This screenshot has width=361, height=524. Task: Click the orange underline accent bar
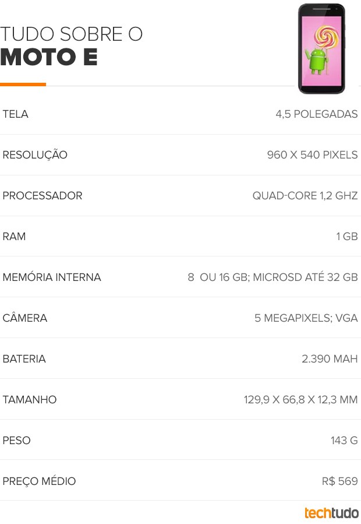tap(23, 85)
